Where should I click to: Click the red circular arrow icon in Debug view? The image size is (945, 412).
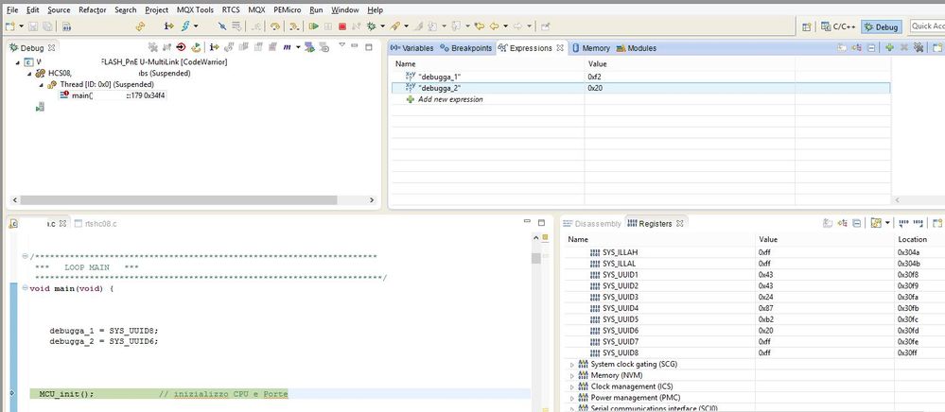[x=181, y=47]
